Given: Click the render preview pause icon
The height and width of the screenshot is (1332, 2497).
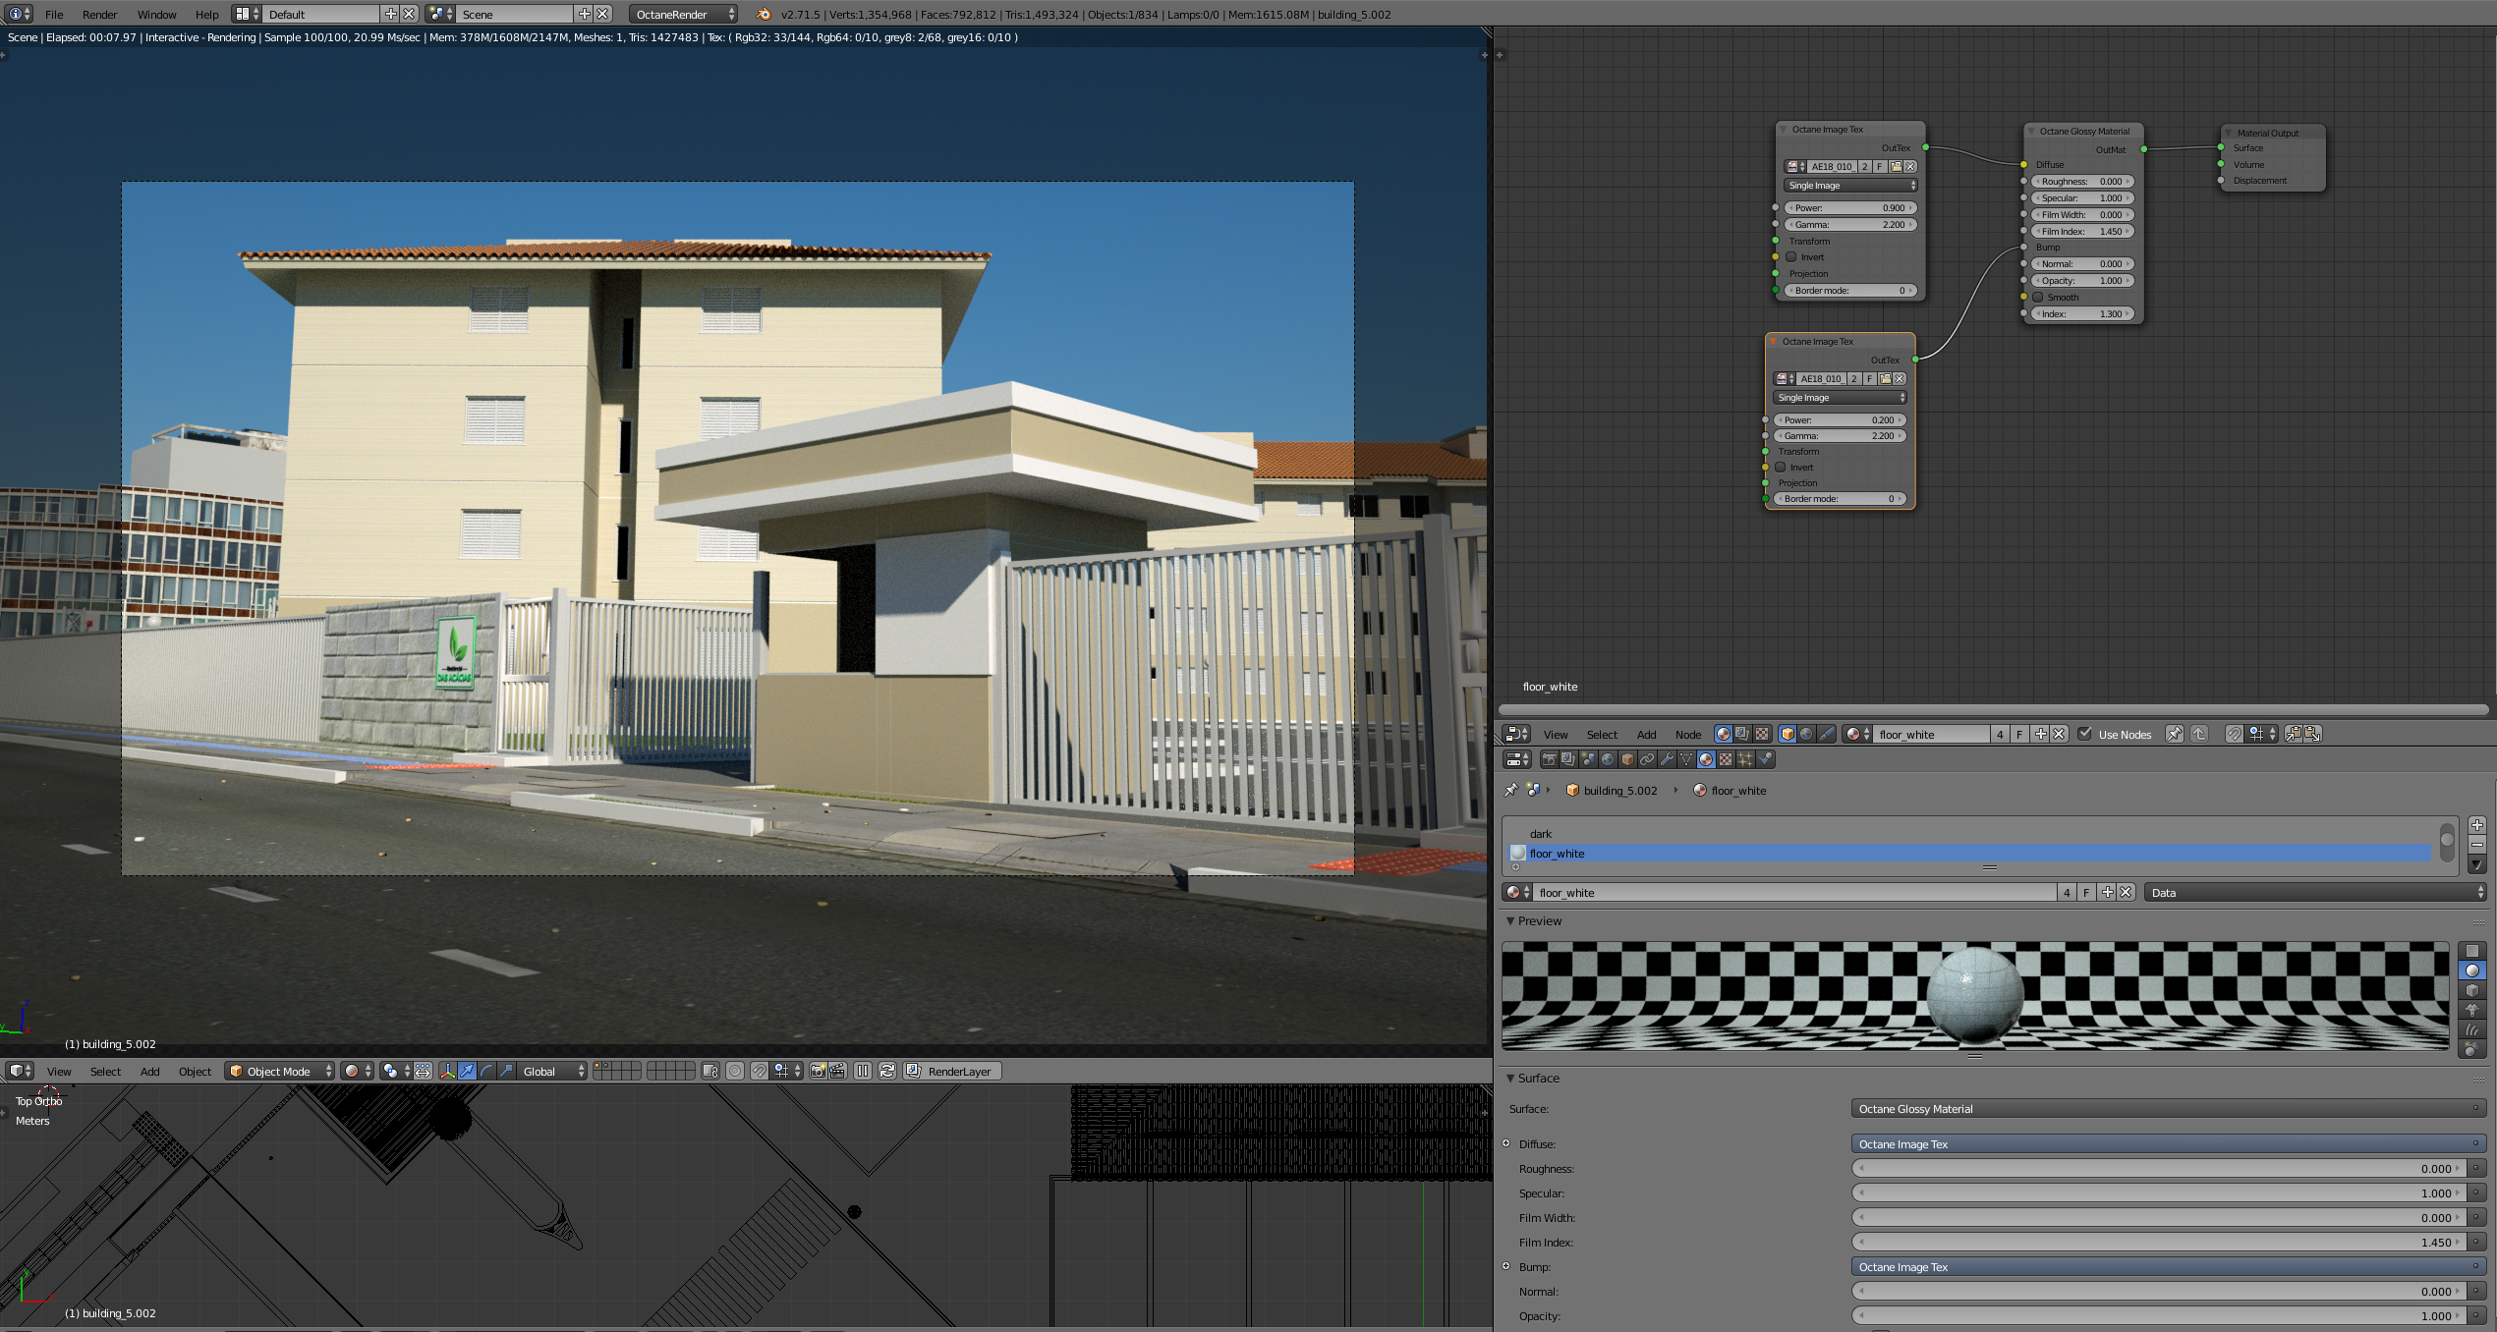Looking at the screenshot, I should click(863, 1071).
